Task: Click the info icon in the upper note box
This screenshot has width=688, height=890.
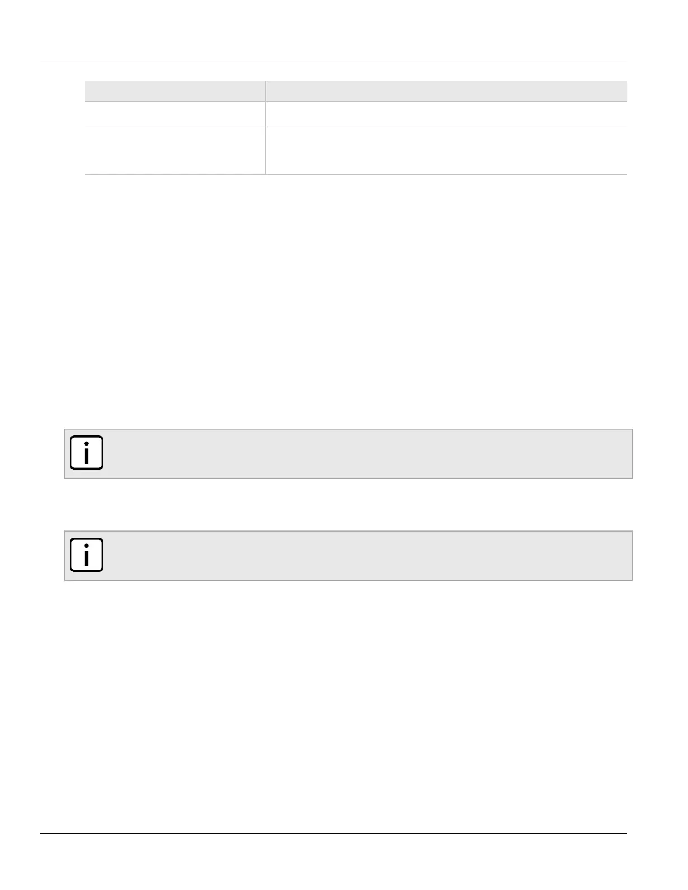Action: tap(87, 453)
